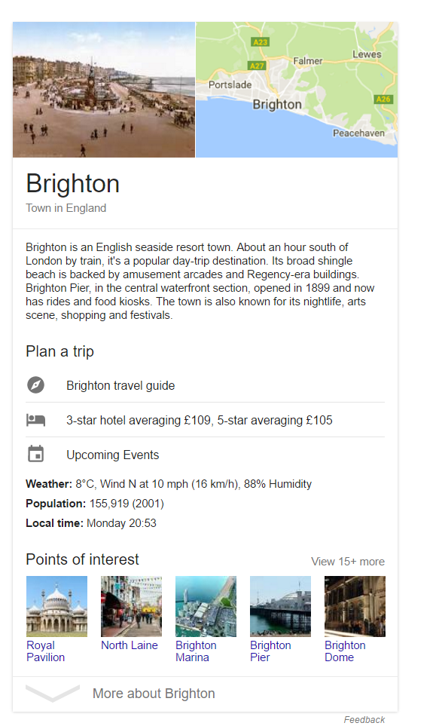Image resolution: width=439 pixels, height=726 pixels.
Task: Open the Brighton Marina thumbnail image
Action: tap(206, 606)
